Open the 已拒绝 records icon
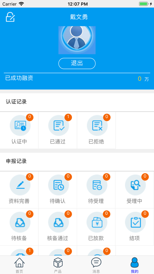The image size is (154, 274). tap(97, 126)
